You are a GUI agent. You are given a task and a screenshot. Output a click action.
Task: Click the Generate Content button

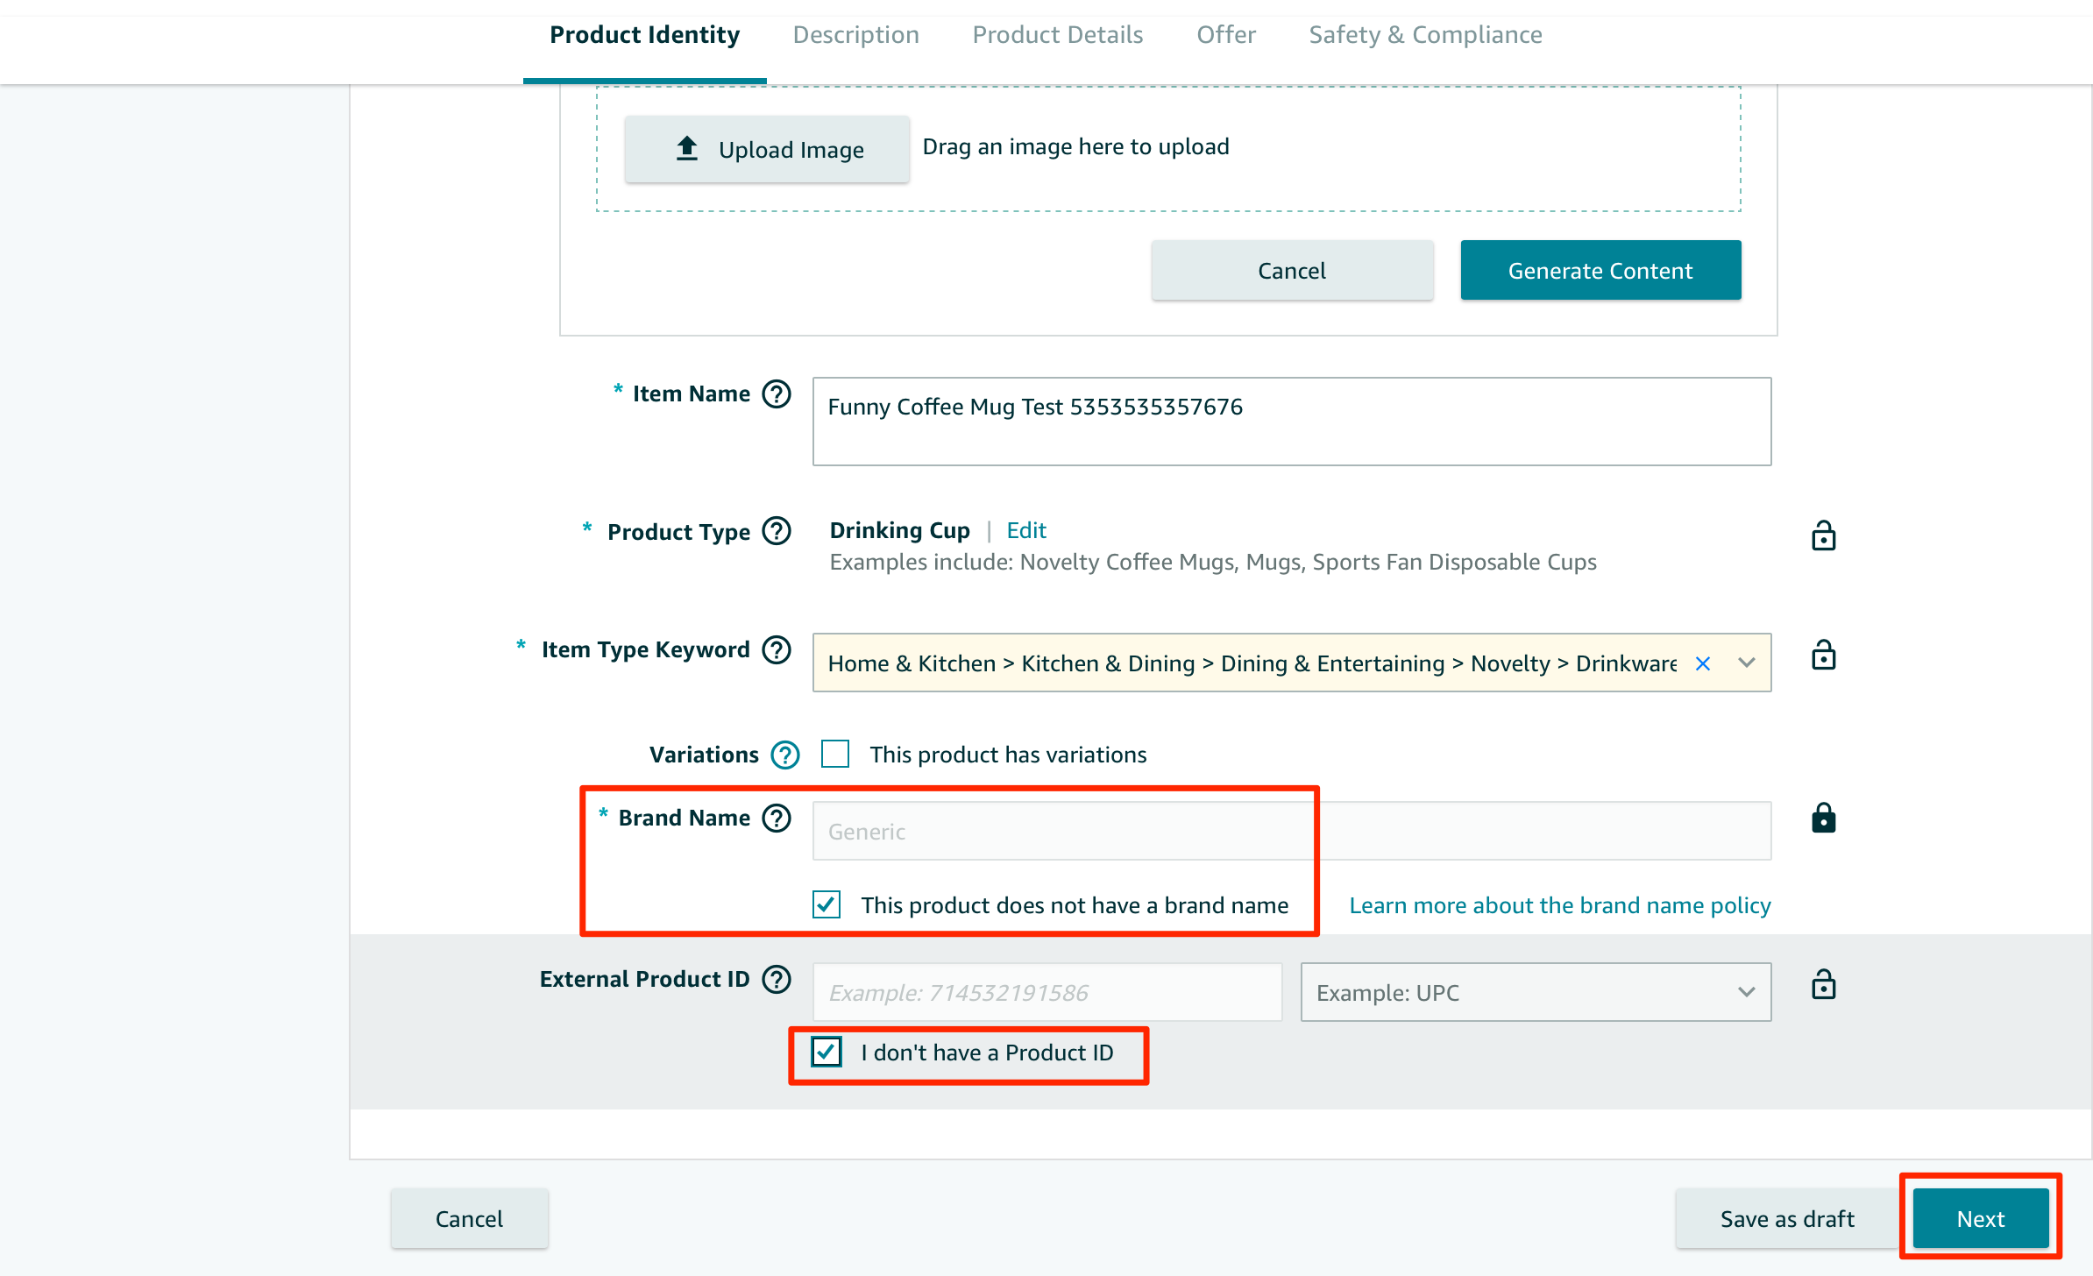1600,270
